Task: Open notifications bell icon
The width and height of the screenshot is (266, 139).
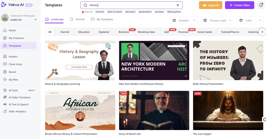Action: pyautogui.click(x=261, y=5)
